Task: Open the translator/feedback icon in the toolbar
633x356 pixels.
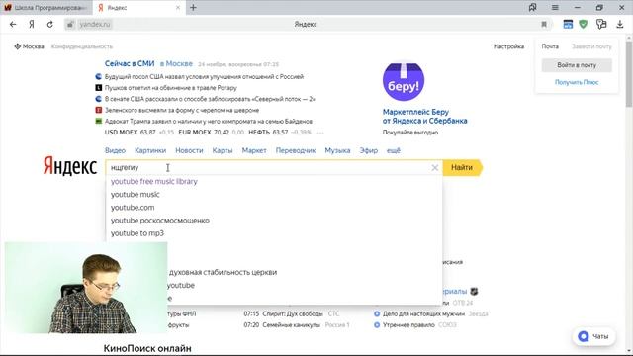Action: [601, 24]
